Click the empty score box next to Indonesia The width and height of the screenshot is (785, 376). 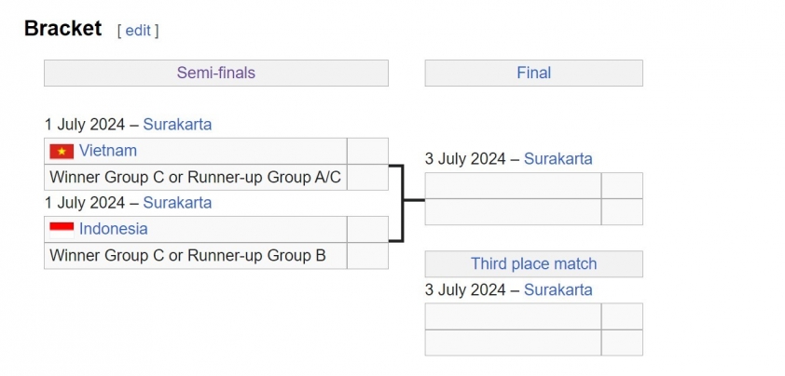(367, 230)
